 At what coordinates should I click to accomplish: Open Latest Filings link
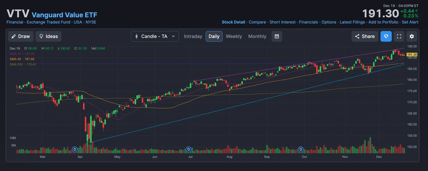pyautogui.click(x=352, y=22)
